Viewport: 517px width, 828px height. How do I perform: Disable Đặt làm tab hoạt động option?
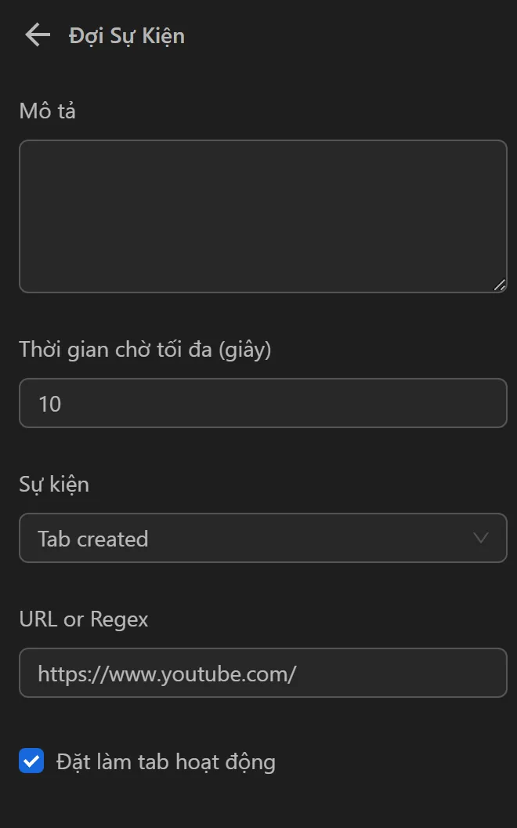click(x=30, y=761)
